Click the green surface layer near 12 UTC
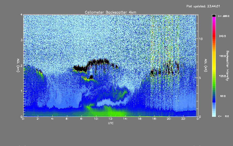This screenshot has width=233, height=146. tap(110, 112)
